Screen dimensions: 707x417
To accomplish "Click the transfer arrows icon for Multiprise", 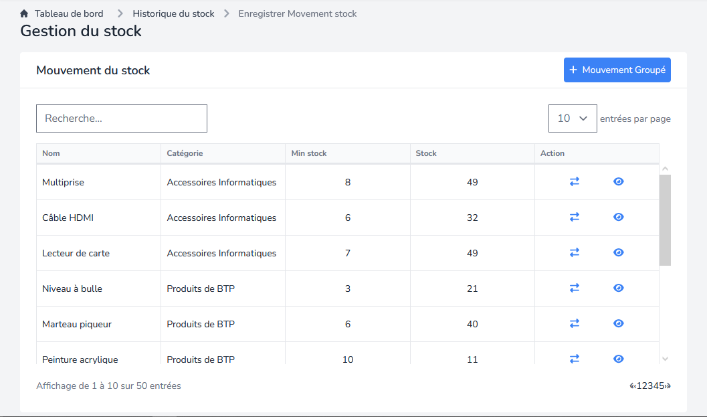I will [x=574, y=181].
